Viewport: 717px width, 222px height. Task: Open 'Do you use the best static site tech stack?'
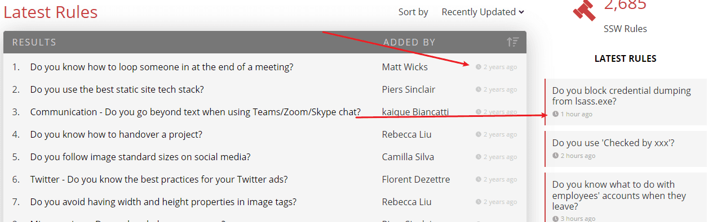pyautogui.click(x=117, y=89)
